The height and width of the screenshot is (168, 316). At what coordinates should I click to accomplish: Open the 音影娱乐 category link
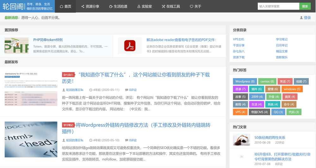click(282, 57)
